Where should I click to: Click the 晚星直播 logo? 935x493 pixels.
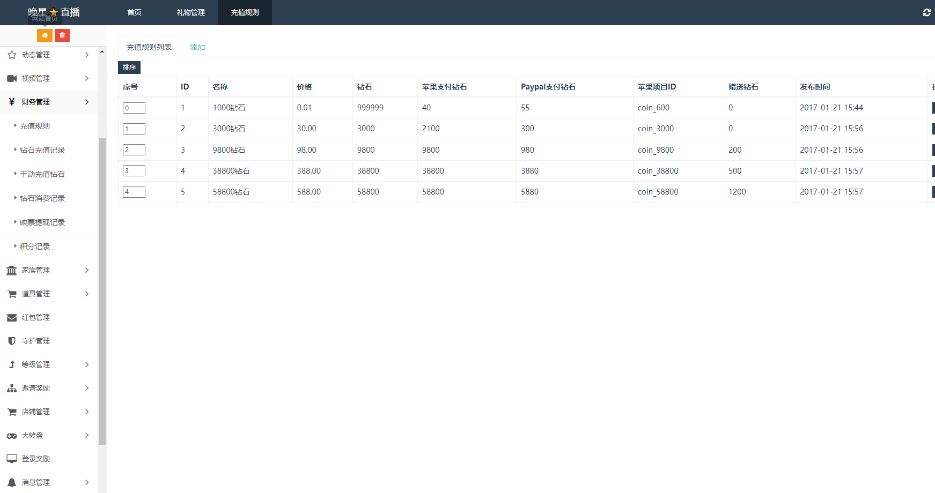54,12
